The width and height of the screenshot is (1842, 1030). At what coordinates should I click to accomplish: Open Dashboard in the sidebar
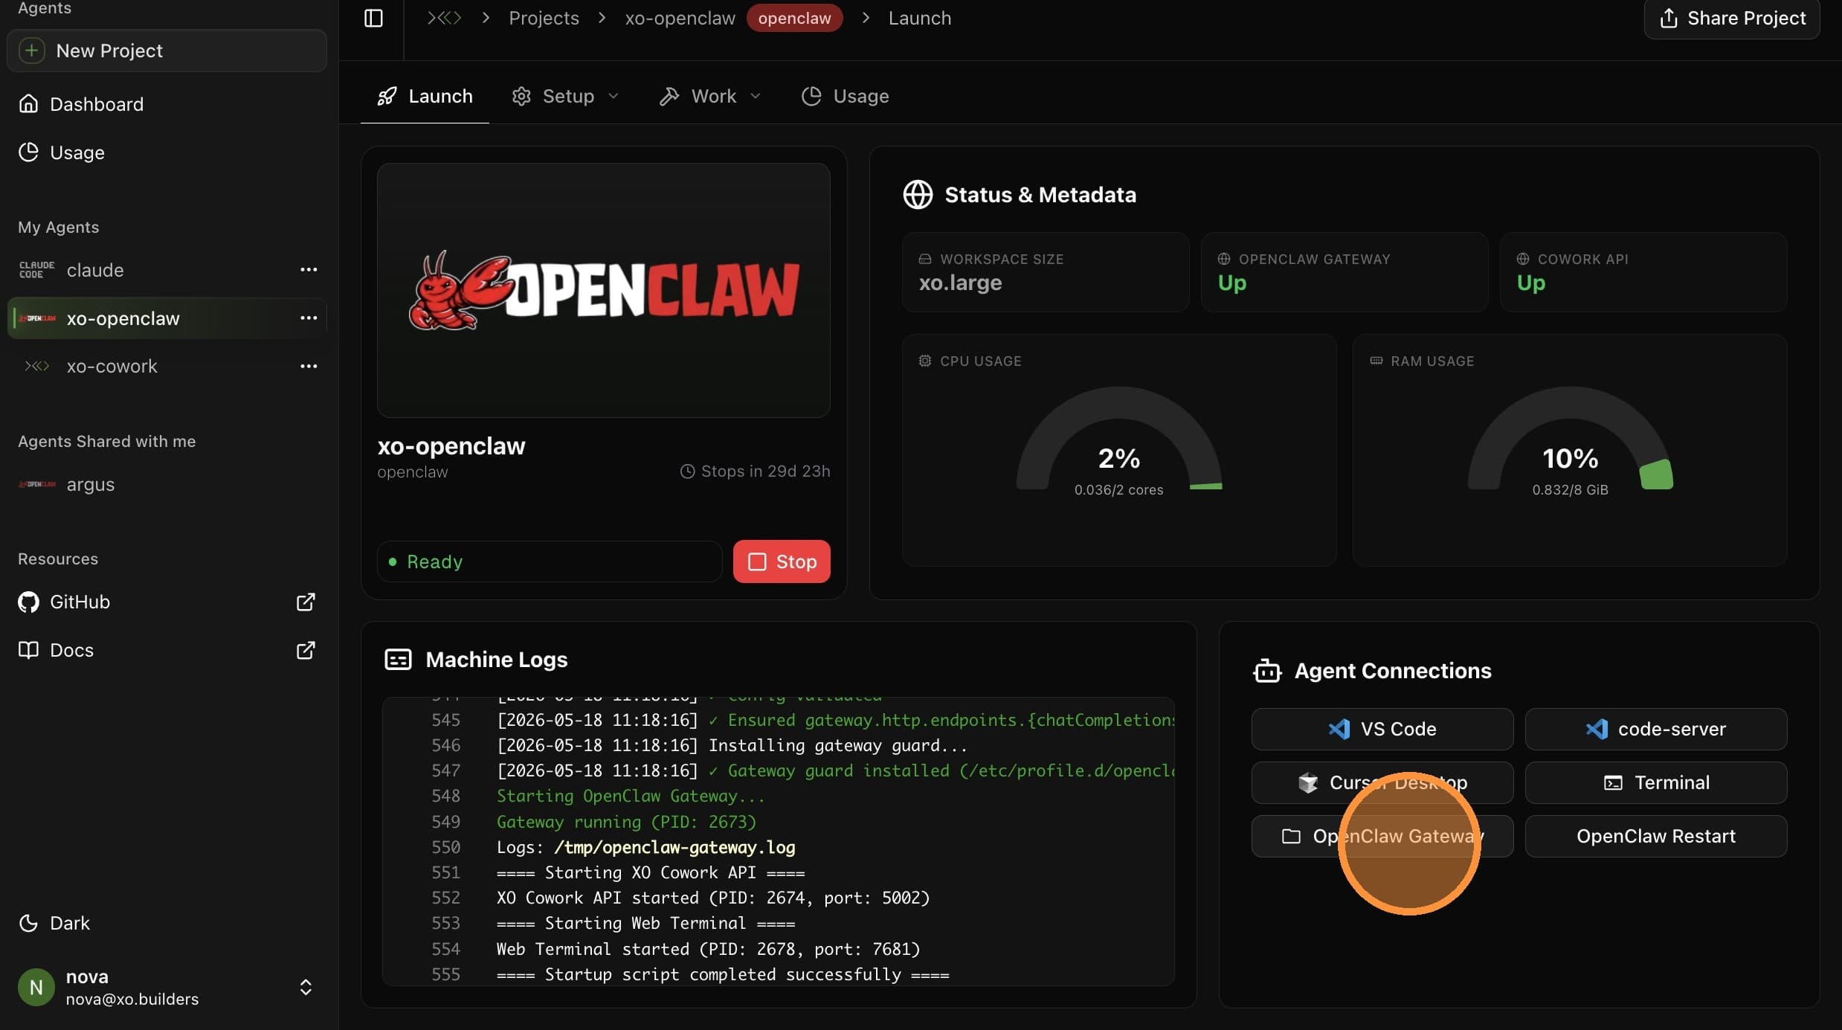click(167, 104)
